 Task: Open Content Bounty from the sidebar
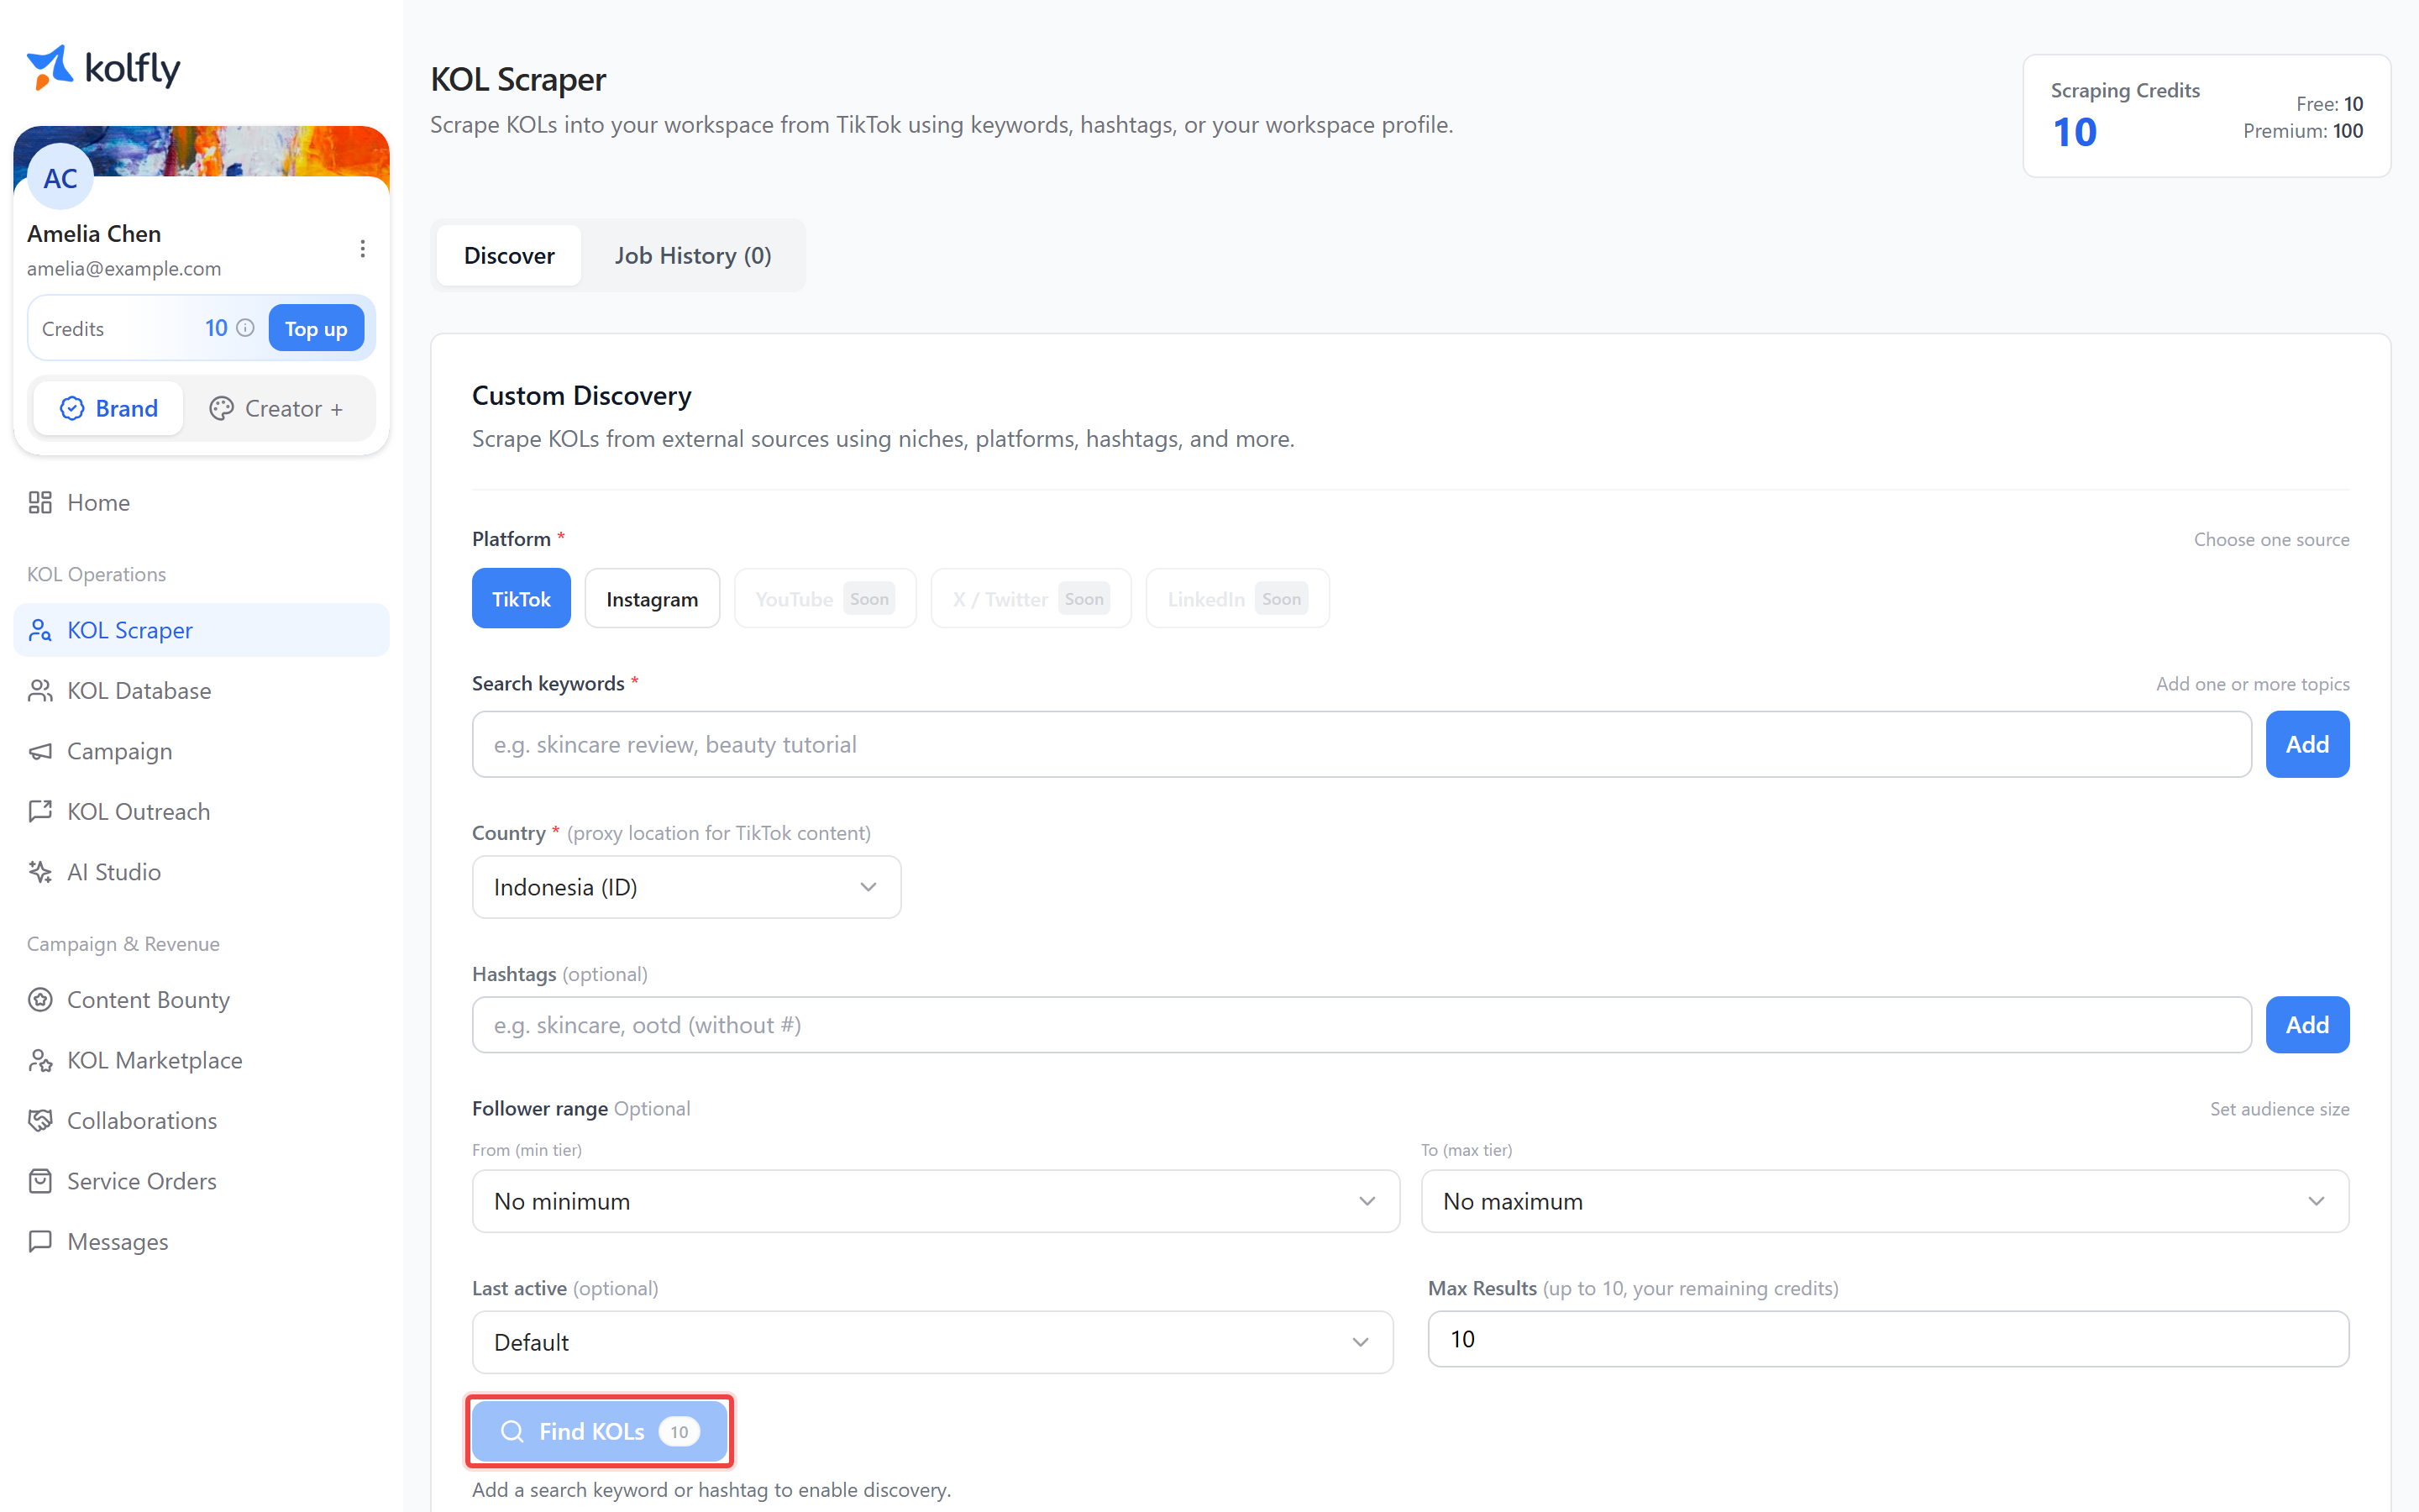[201, 1000]
